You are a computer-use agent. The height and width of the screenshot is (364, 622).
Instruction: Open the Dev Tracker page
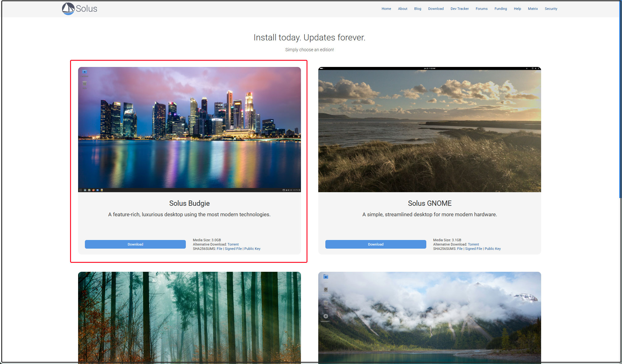tap(459, 9)
